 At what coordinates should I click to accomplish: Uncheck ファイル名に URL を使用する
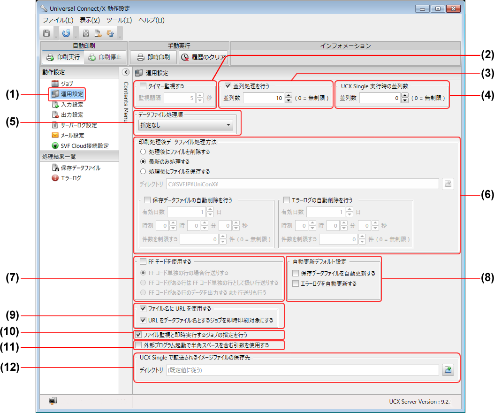point(143,309)
